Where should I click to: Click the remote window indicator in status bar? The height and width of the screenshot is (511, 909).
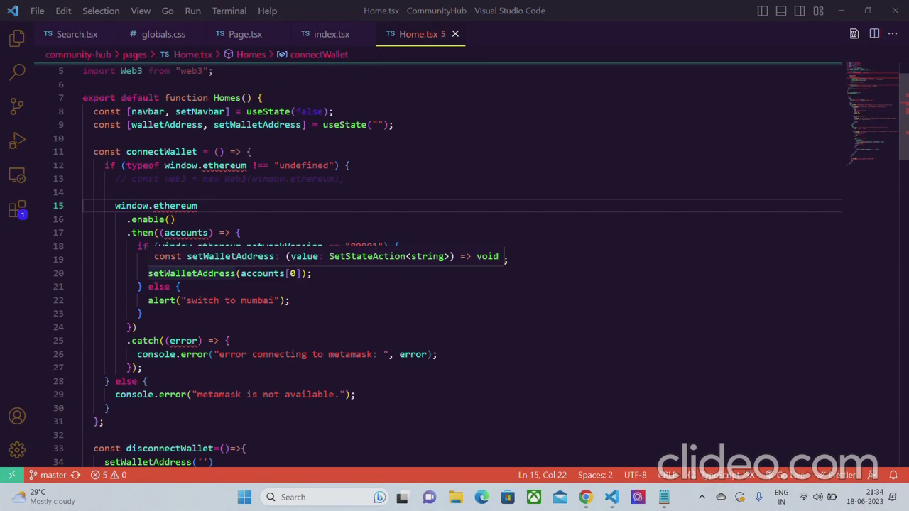point(12,475)
